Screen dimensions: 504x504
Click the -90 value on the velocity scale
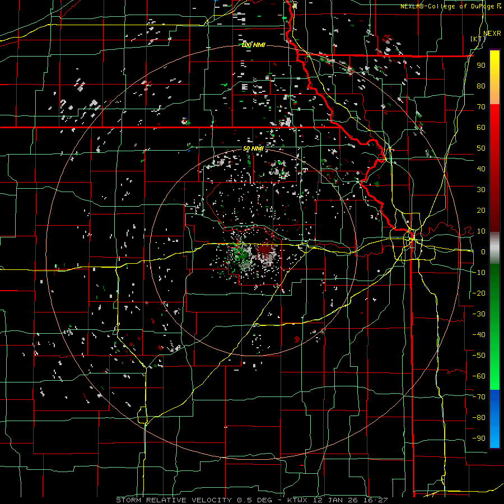pyautogui.click(x=479, y=438)
